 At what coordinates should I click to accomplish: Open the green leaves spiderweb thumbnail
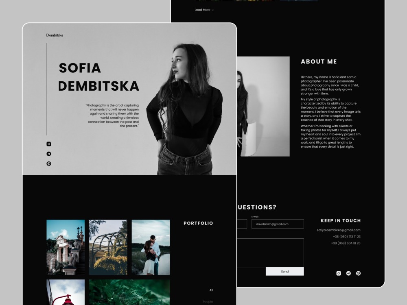tap(129, 292)
